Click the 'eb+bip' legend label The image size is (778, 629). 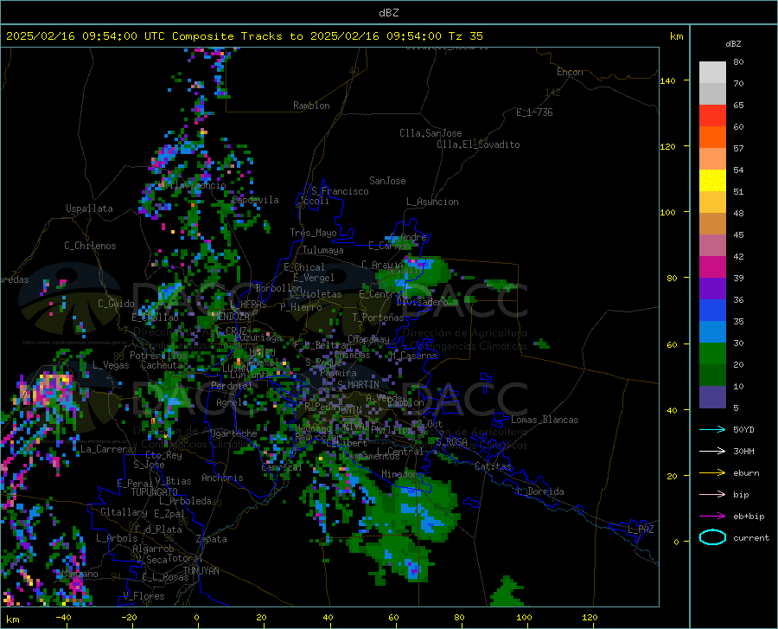(x=749, y=517)
